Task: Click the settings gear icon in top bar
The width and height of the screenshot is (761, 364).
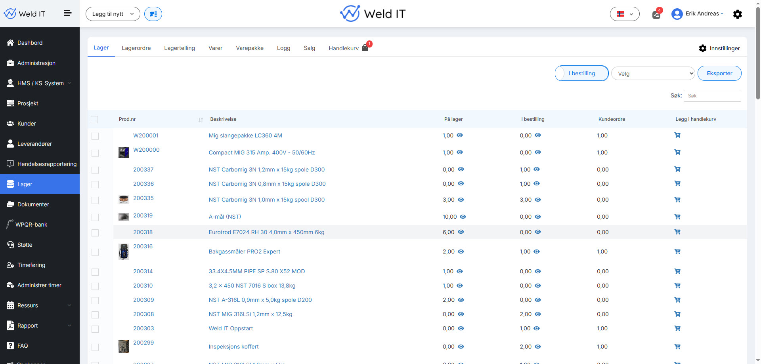Action: 737,14
